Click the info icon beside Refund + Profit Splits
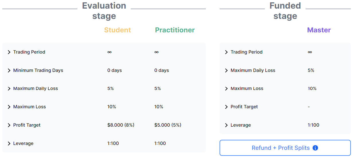 (x=315, y=148)
